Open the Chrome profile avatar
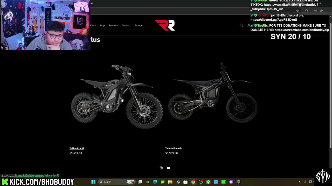332x186 pixels. point(322,11)
